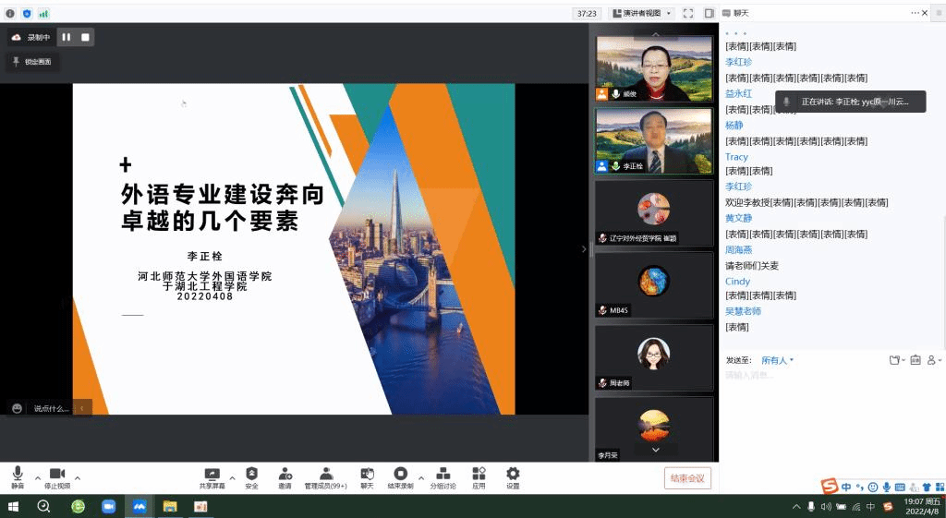Image resolution: width=946 pixels, height=518 pixels.
Task: Open 设置 settings gear
Action: 513,477
